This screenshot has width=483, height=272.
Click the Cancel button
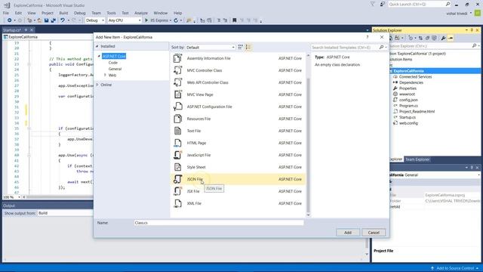coord(374,233)
